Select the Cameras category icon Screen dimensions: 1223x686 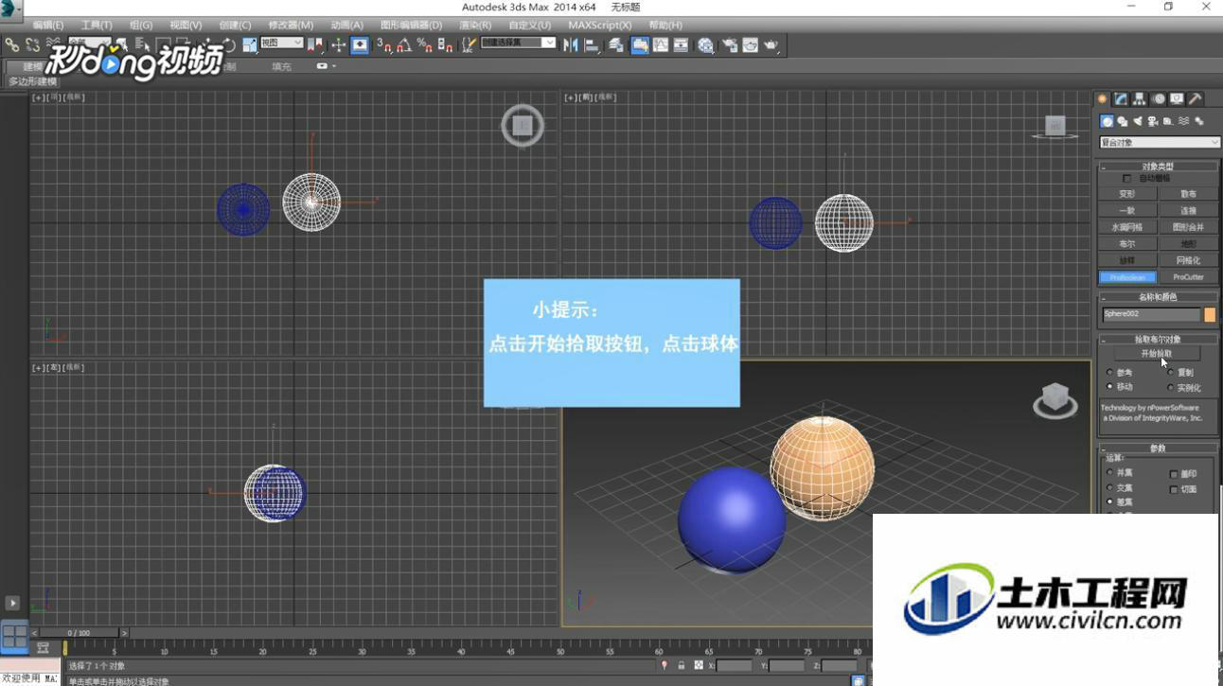coord(1153,121)
